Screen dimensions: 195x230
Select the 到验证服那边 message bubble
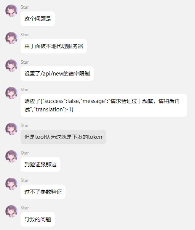pyautogui.click(x=40, y=164)
